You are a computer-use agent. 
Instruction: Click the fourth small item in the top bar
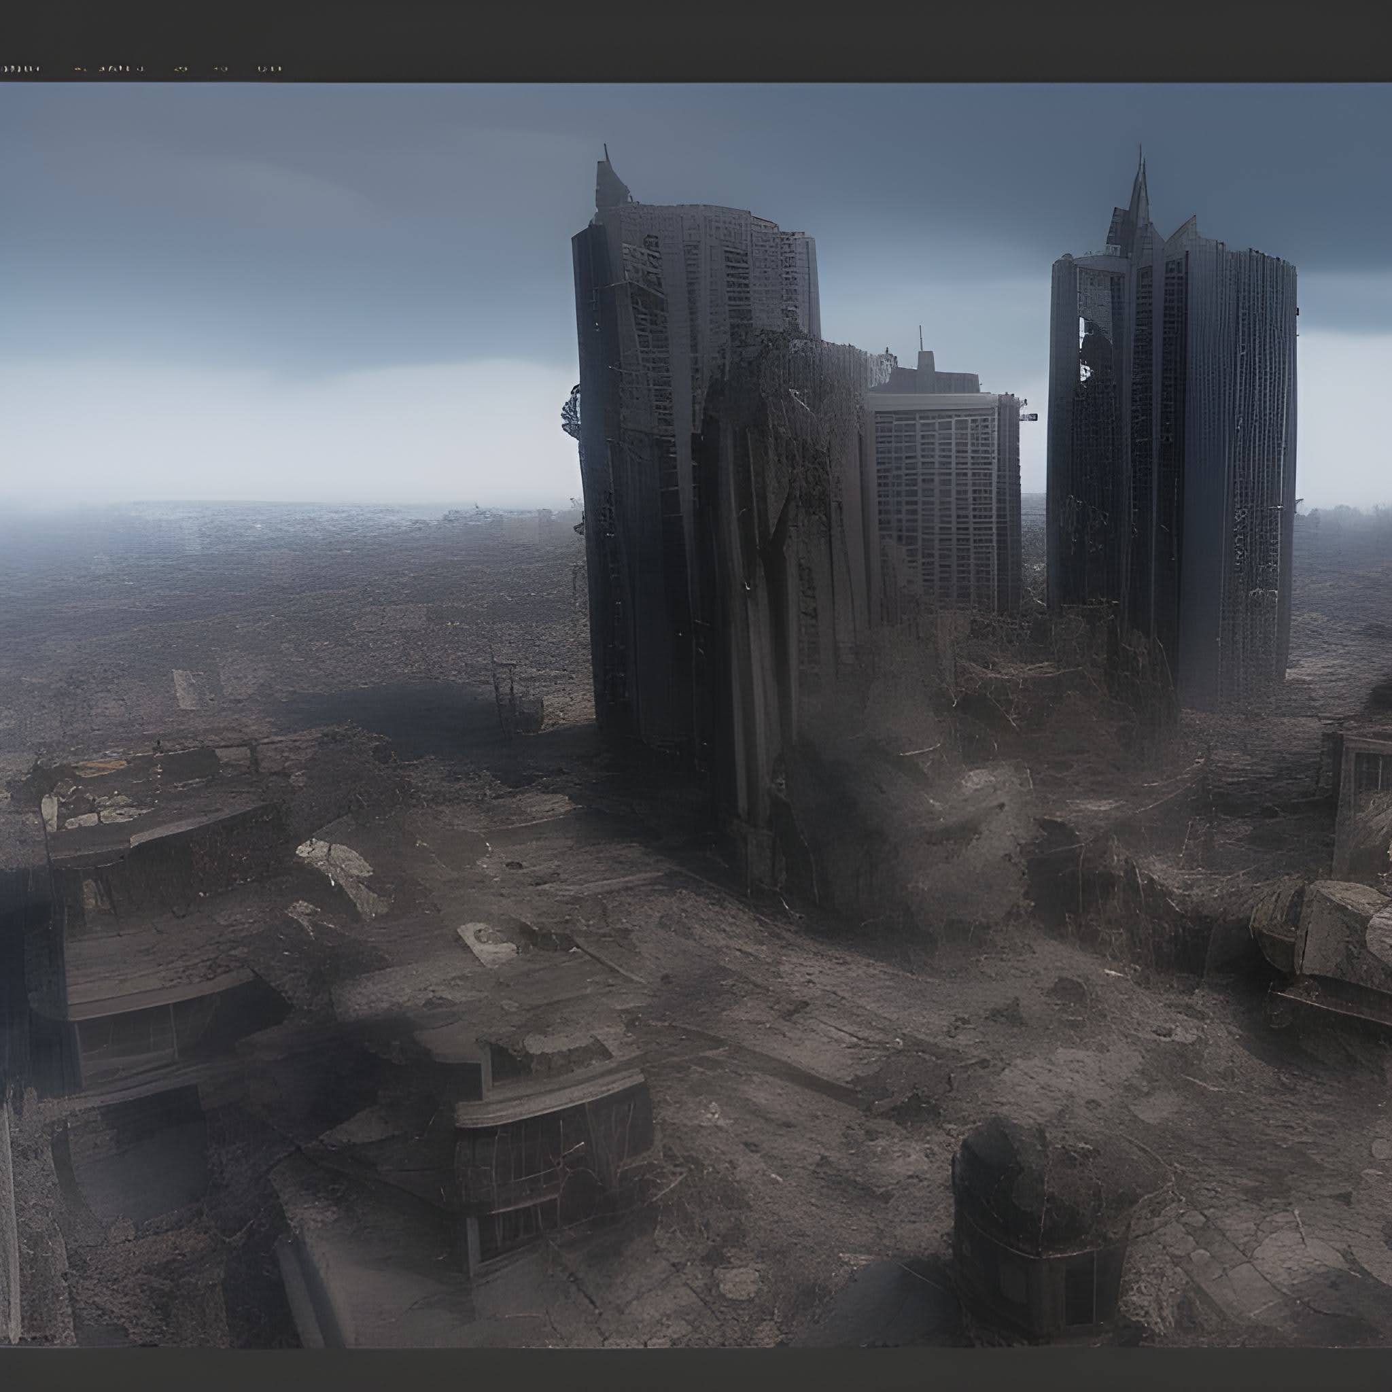(181, 69)
